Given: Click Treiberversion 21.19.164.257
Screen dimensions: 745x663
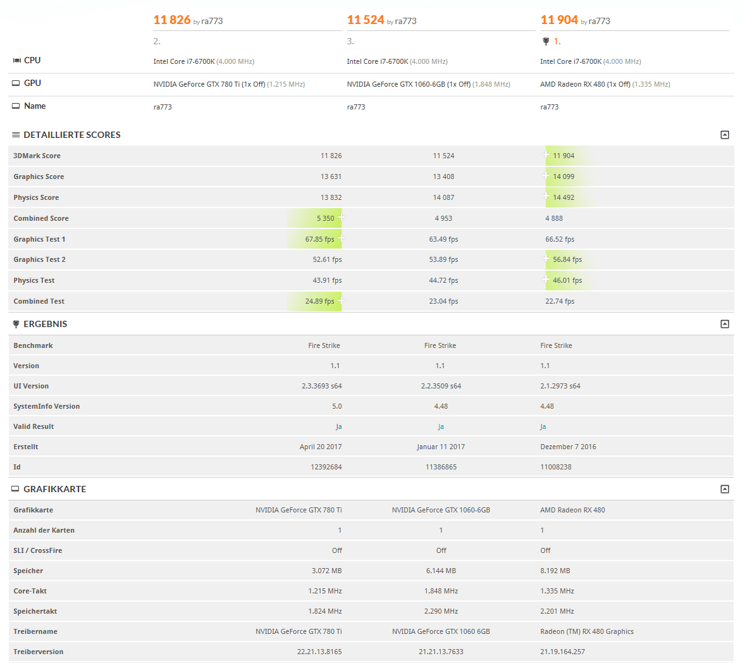Looking at the screenshot, I should (x=563, y=652).
